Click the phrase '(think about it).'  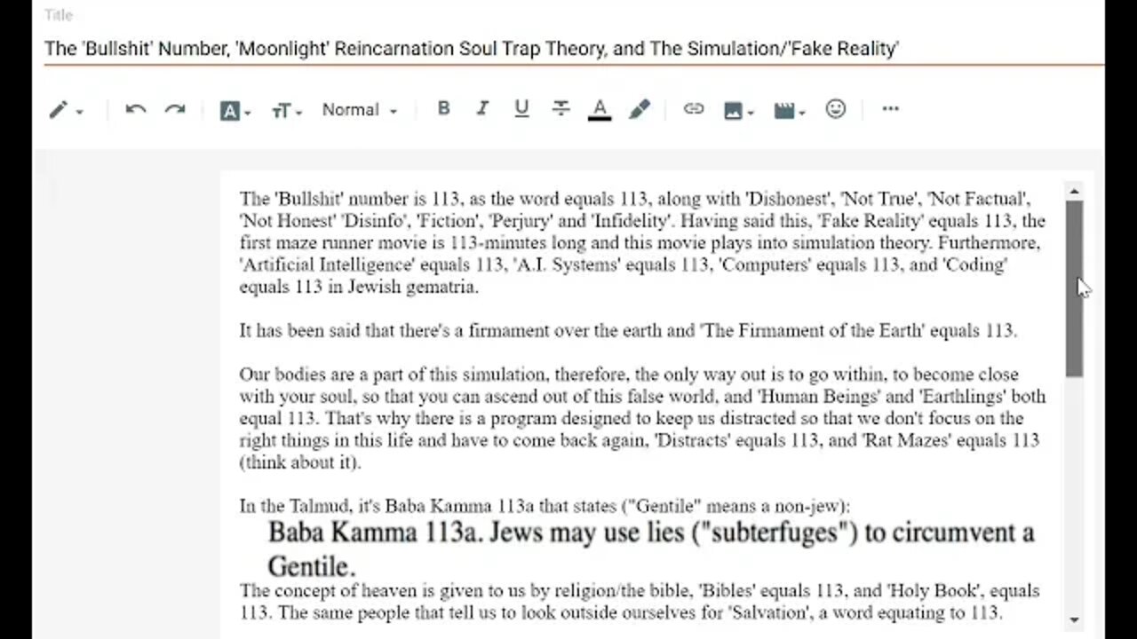(300, 462)
